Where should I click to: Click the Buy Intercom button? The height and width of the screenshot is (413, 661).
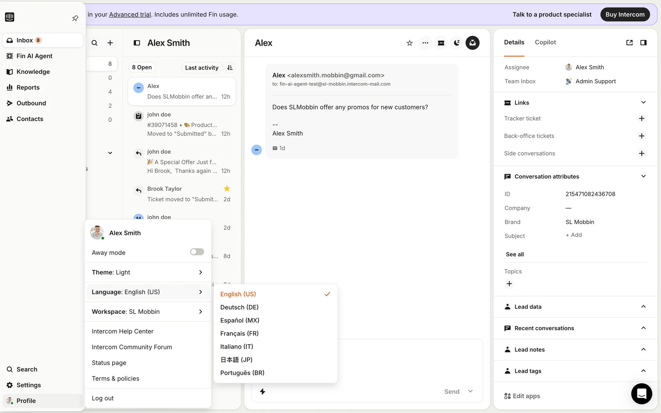[625, 14]
